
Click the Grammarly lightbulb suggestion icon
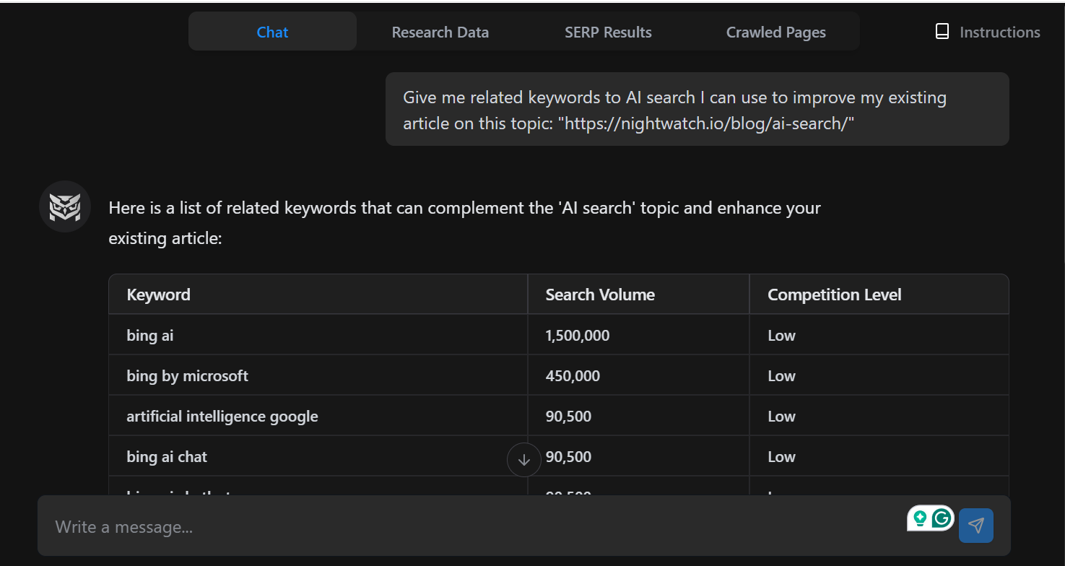tap(921, 518)
